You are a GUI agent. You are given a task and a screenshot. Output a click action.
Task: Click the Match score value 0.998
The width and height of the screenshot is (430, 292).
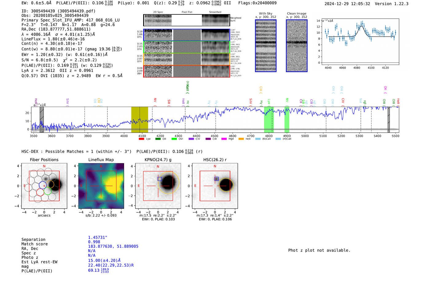94,242
